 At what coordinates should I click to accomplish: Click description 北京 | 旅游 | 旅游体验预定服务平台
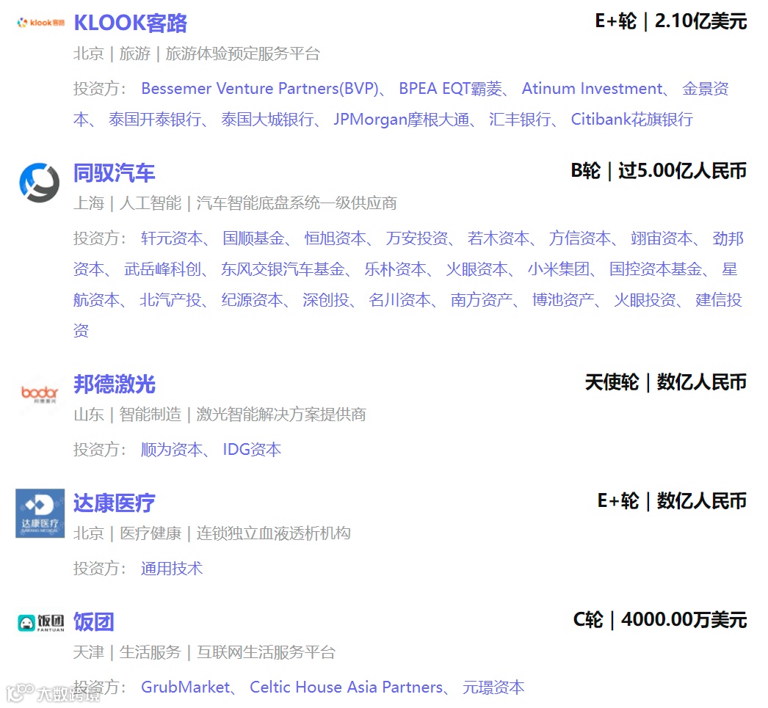click(x=197, y=54)
